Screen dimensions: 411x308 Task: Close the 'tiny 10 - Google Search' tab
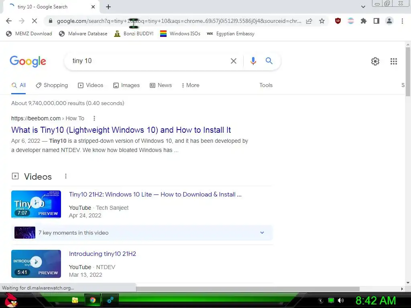point(93,7)
